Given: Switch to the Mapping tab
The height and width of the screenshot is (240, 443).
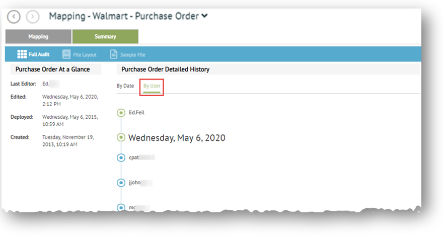Looking at the screenshot, I should [38, 37].
